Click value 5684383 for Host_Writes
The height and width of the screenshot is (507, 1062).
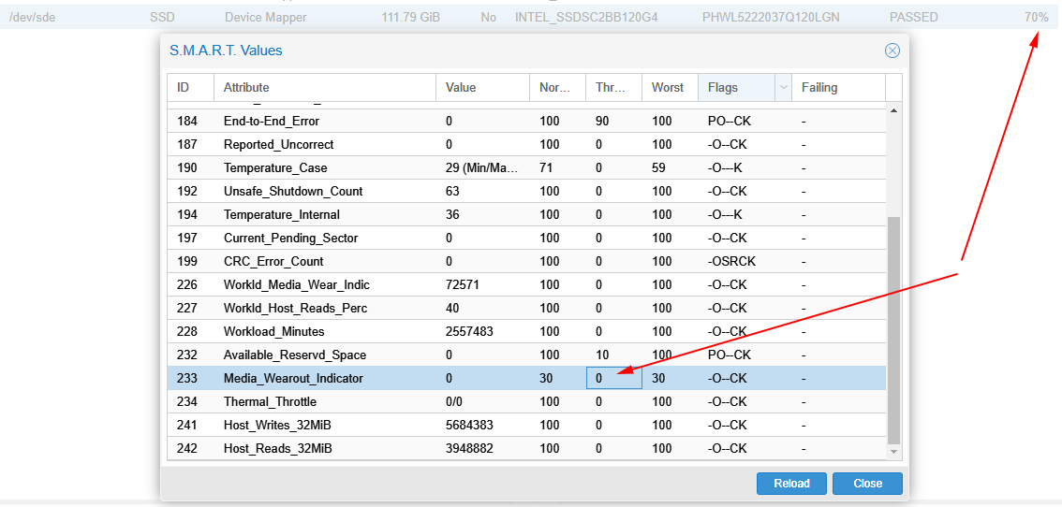(x=469, y=425)
